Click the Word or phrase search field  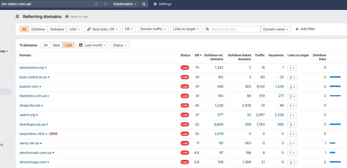pos(232,29)
